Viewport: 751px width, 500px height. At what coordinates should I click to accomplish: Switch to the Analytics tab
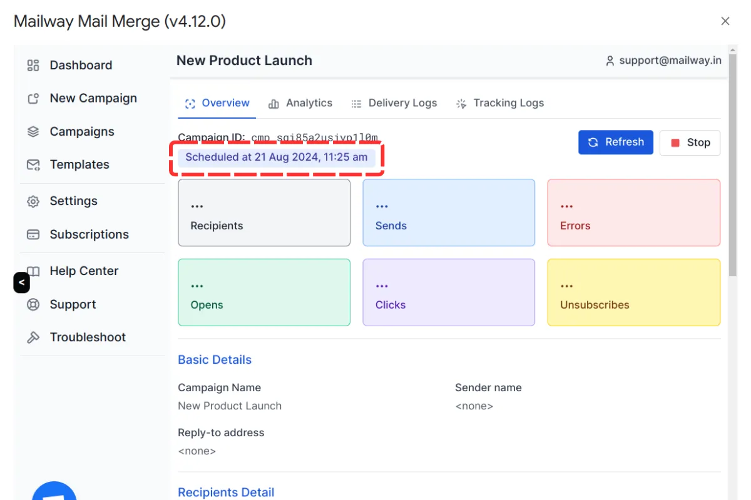(x=300, y=103)
